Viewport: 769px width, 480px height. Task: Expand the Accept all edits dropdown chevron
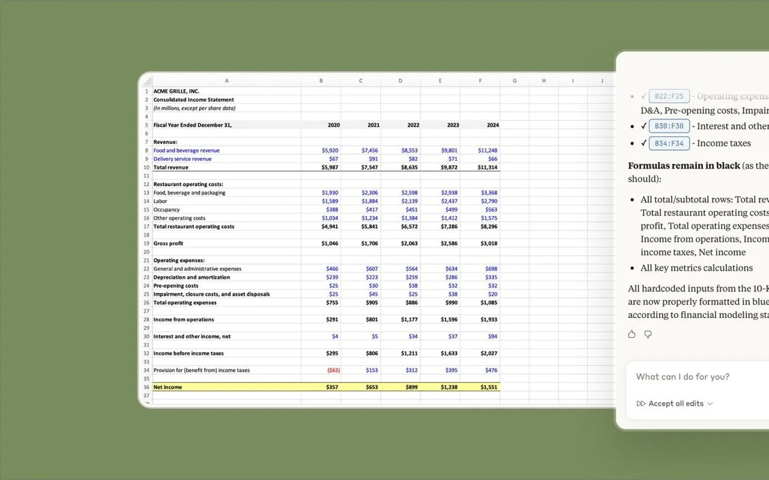(x=710, y=403)
